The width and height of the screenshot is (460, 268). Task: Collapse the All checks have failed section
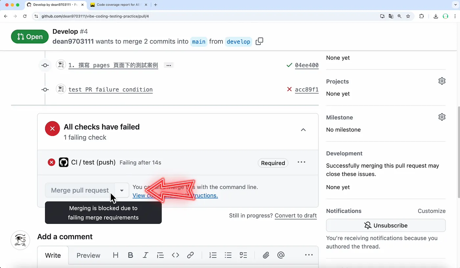point(303,130)
